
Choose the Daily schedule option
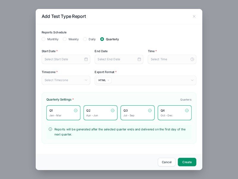[x=85, y=39]
